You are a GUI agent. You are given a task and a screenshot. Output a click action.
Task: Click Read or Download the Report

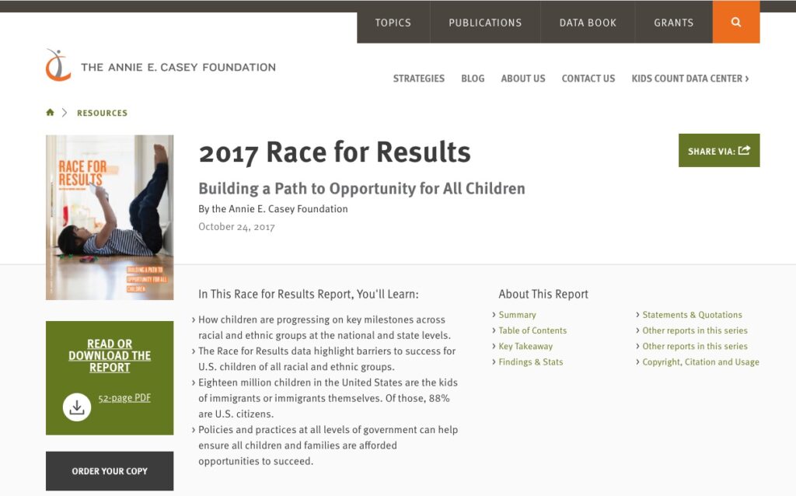pos(110,355)
